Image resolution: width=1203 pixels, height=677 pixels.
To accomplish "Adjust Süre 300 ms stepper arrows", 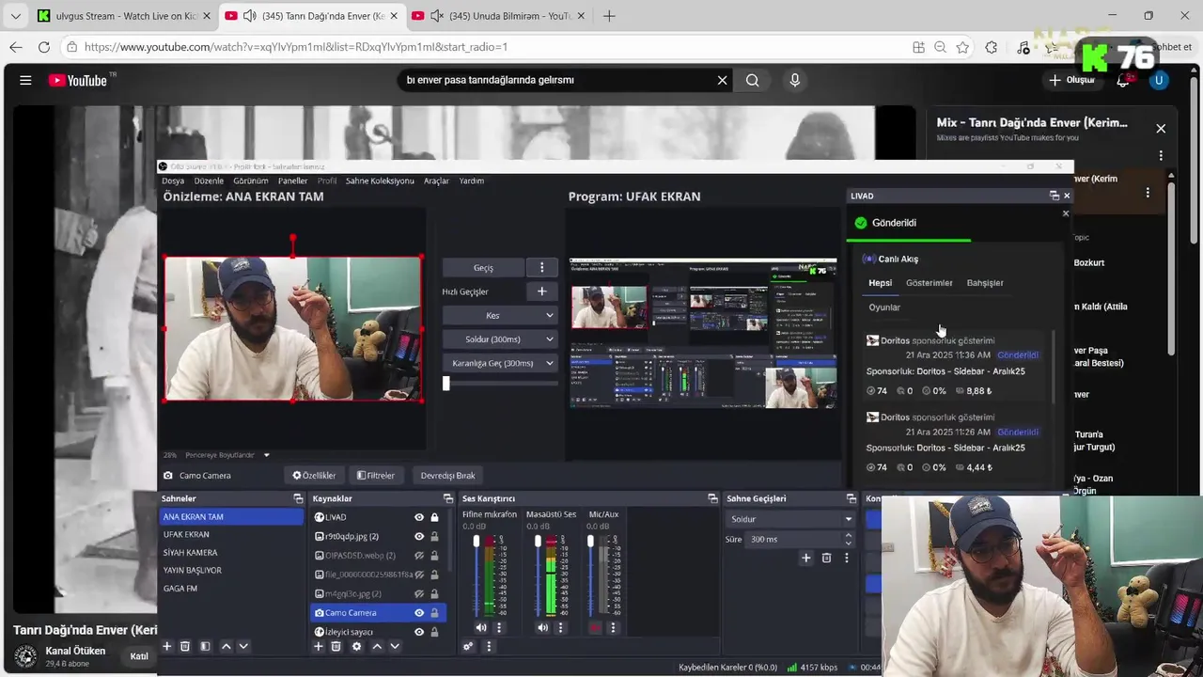I will point(848,539).
